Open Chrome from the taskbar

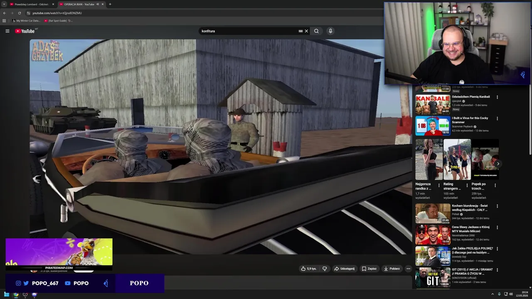tap(16, 294)
